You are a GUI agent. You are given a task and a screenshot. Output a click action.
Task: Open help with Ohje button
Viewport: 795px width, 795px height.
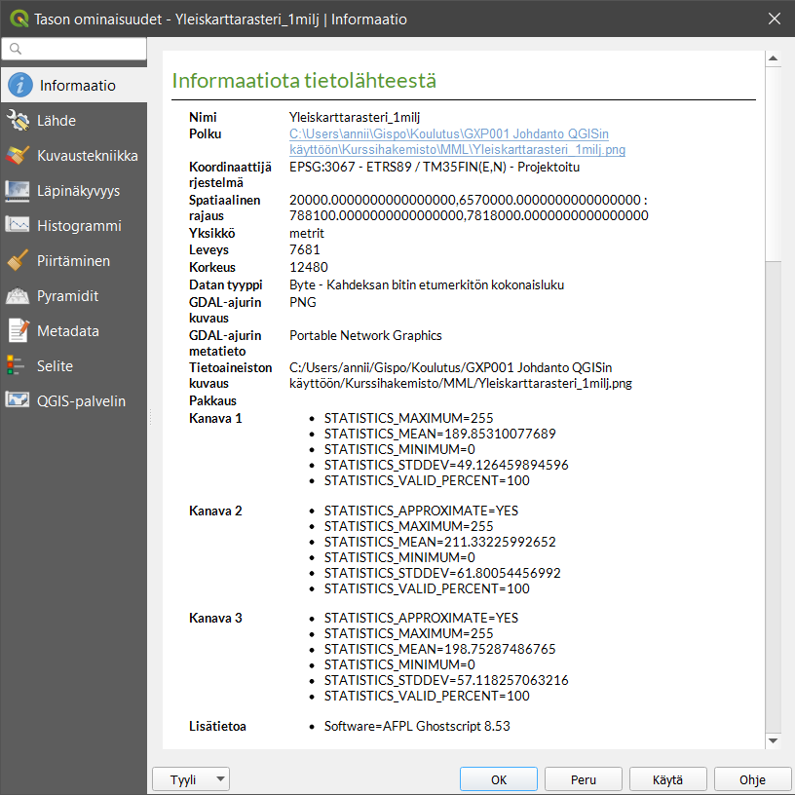click(752, 779)
